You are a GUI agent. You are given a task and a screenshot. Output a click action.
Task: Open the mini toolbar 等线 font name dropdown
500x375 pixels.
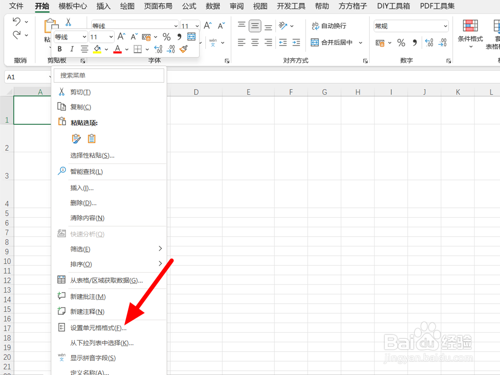(x=84, y=37)
